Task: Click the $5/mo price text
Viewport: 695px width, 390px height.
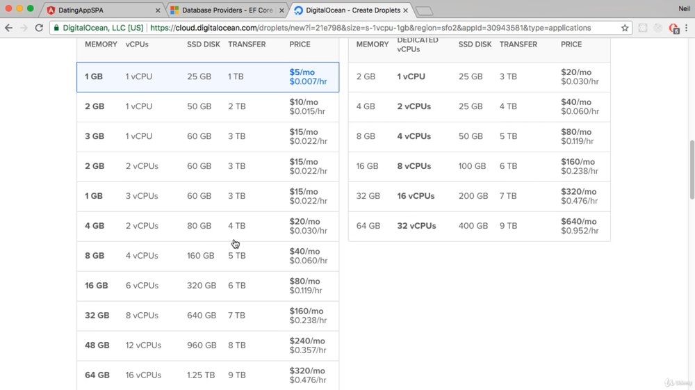Action: pyautogui.click(x=302, y=72)
